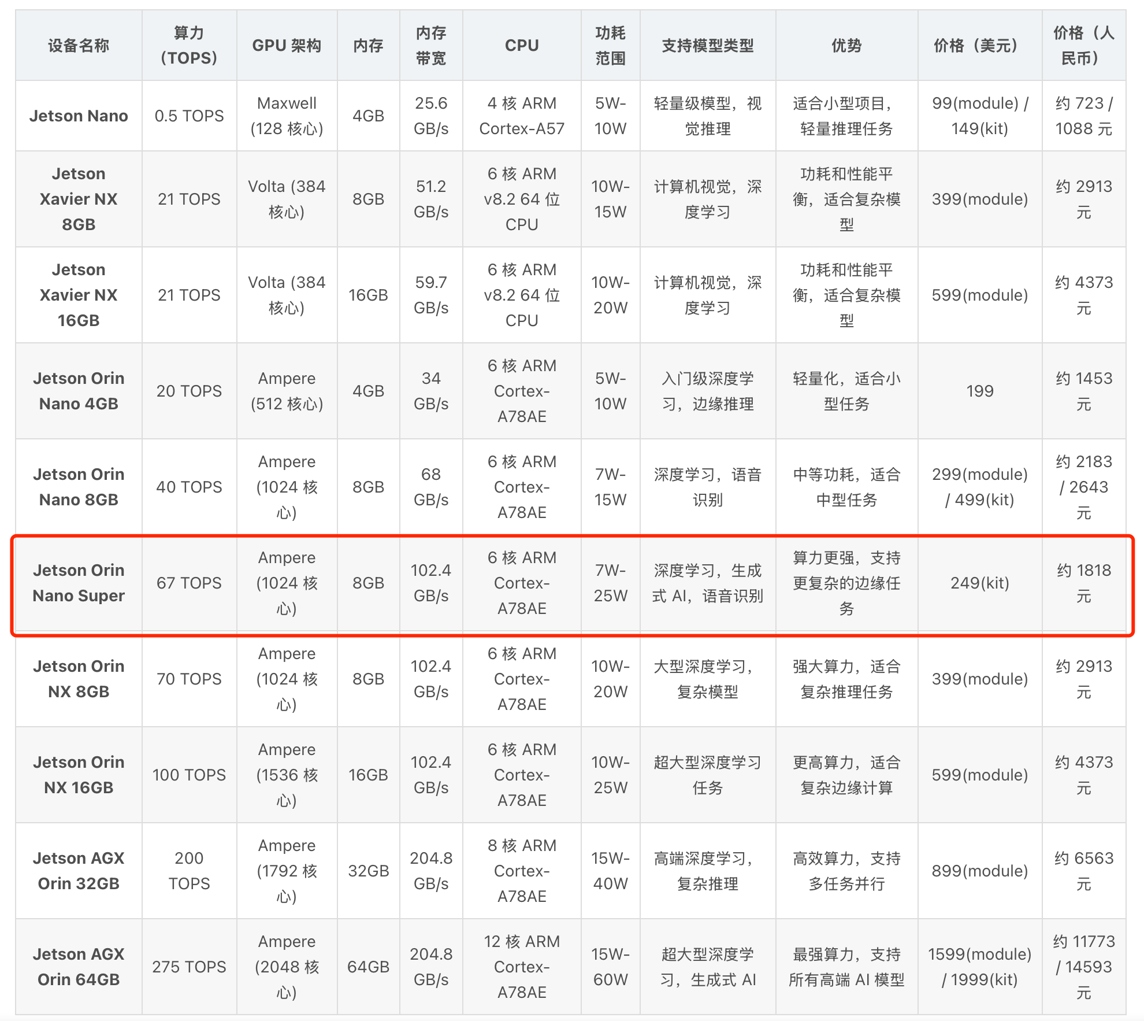The width and height of the screenshot is (1144, 1021).
Task: Click the 15W-40W power range cell
Action: [610, 871]
